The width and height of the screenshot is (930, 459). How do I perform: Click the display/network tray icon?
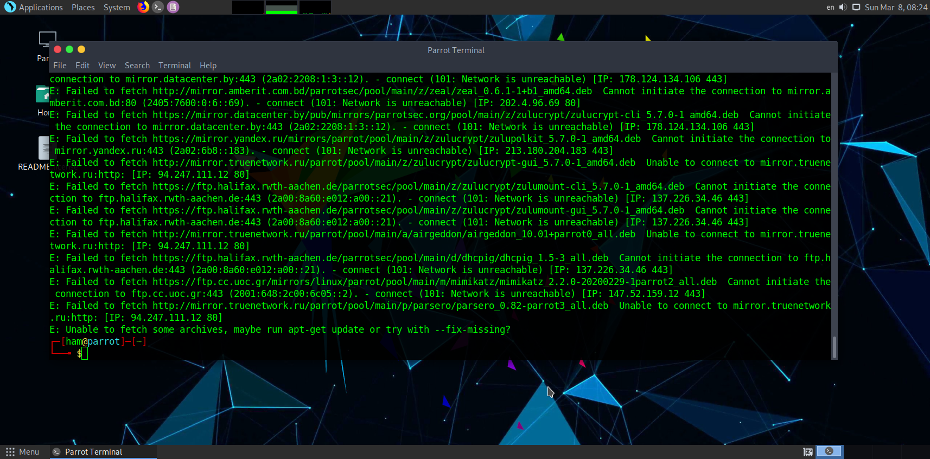856,7
